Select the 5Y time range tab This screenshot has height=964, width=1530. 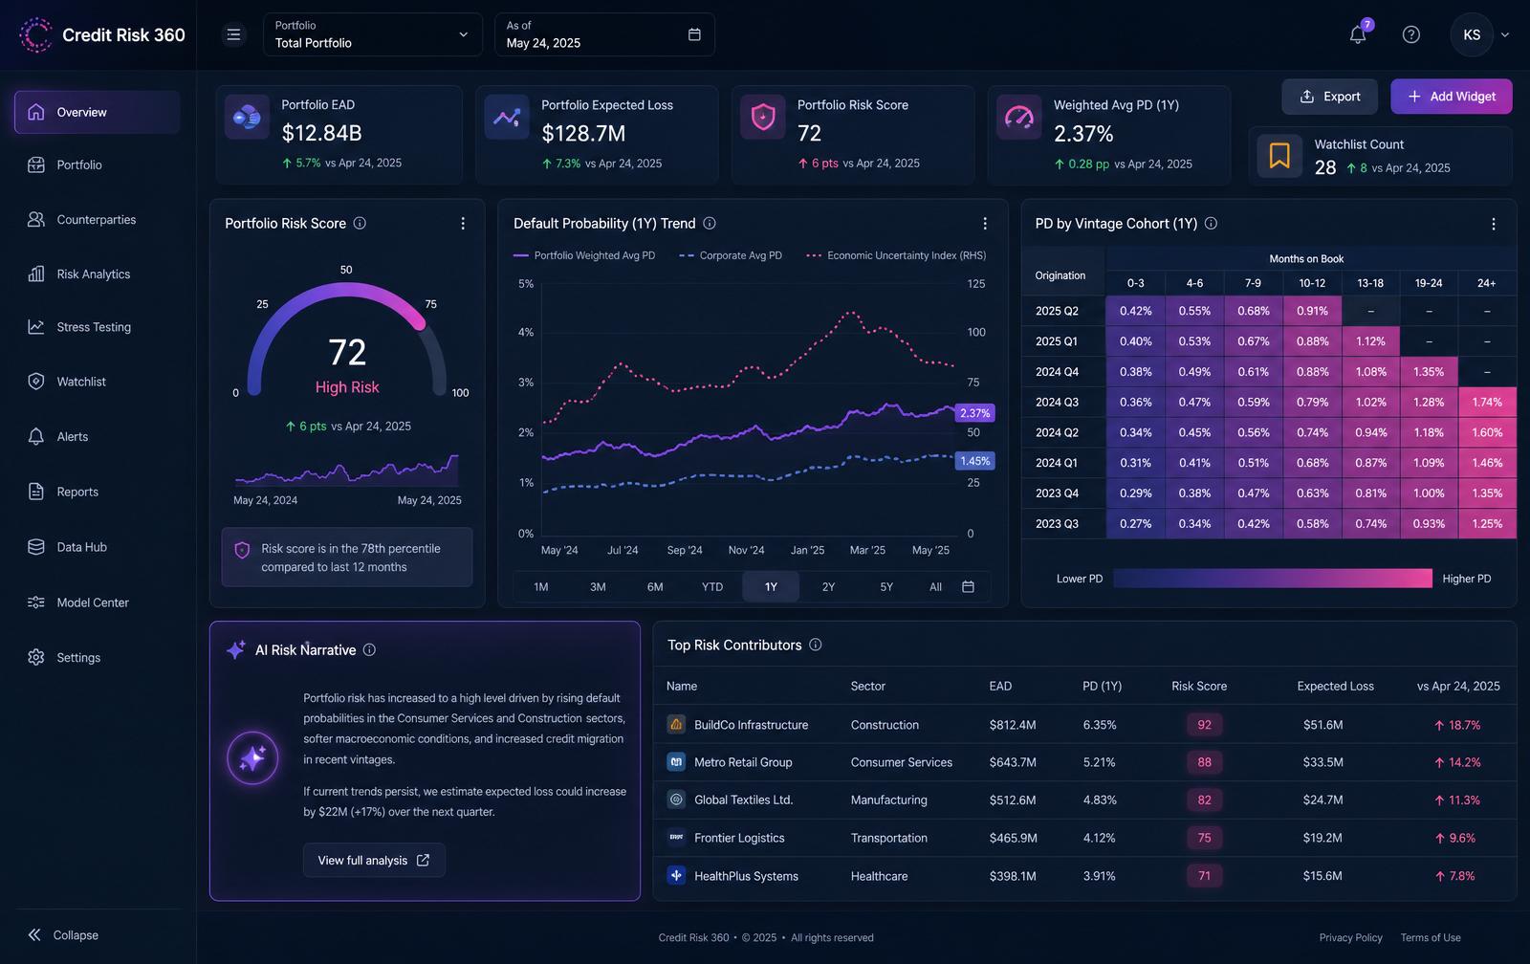[x=886, y=586]
